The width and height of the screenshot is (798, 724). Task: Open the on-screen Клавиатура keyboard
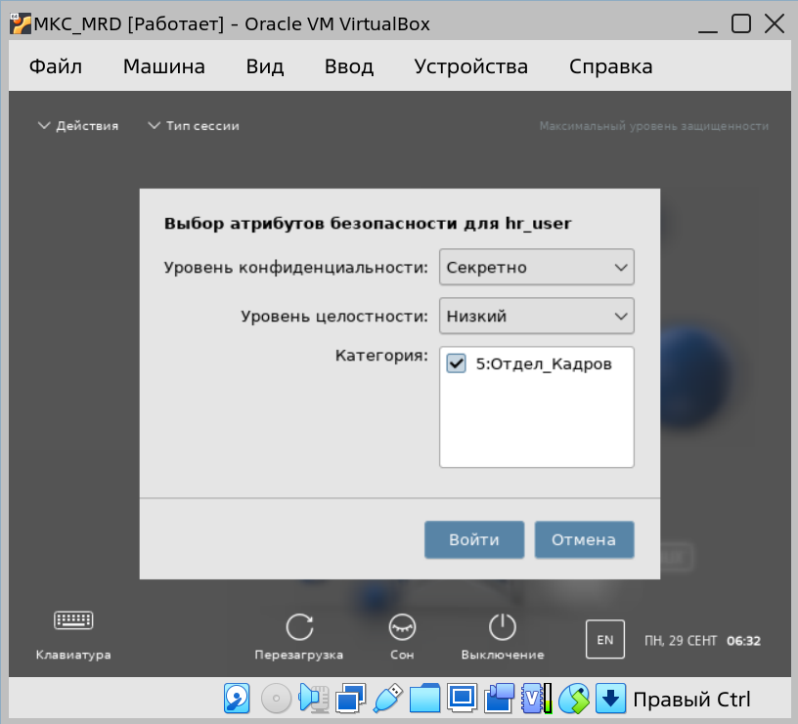73,620
